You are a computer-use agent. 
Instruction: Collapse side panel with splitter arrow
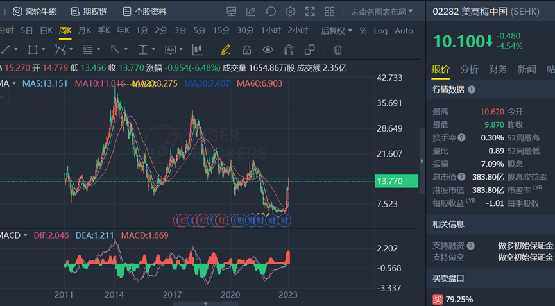click(422, 161)
